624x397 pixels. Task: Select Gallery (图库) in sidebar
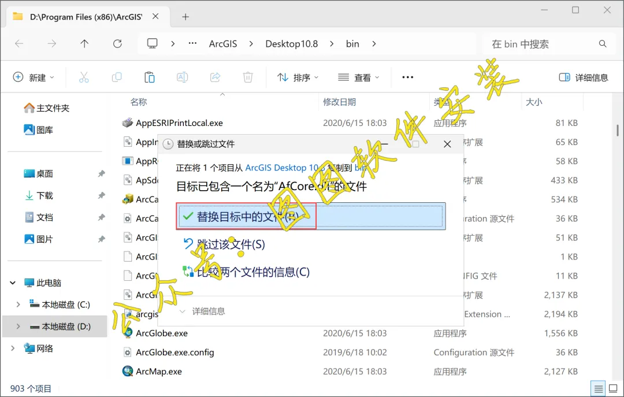(x=38, y=130)
